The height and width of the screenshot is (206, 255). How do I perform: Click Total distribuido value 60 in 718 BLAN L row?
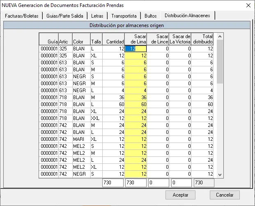(202, 104)
